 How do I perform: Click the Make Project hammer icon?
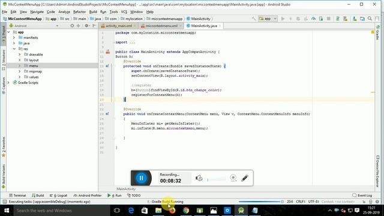254,19
